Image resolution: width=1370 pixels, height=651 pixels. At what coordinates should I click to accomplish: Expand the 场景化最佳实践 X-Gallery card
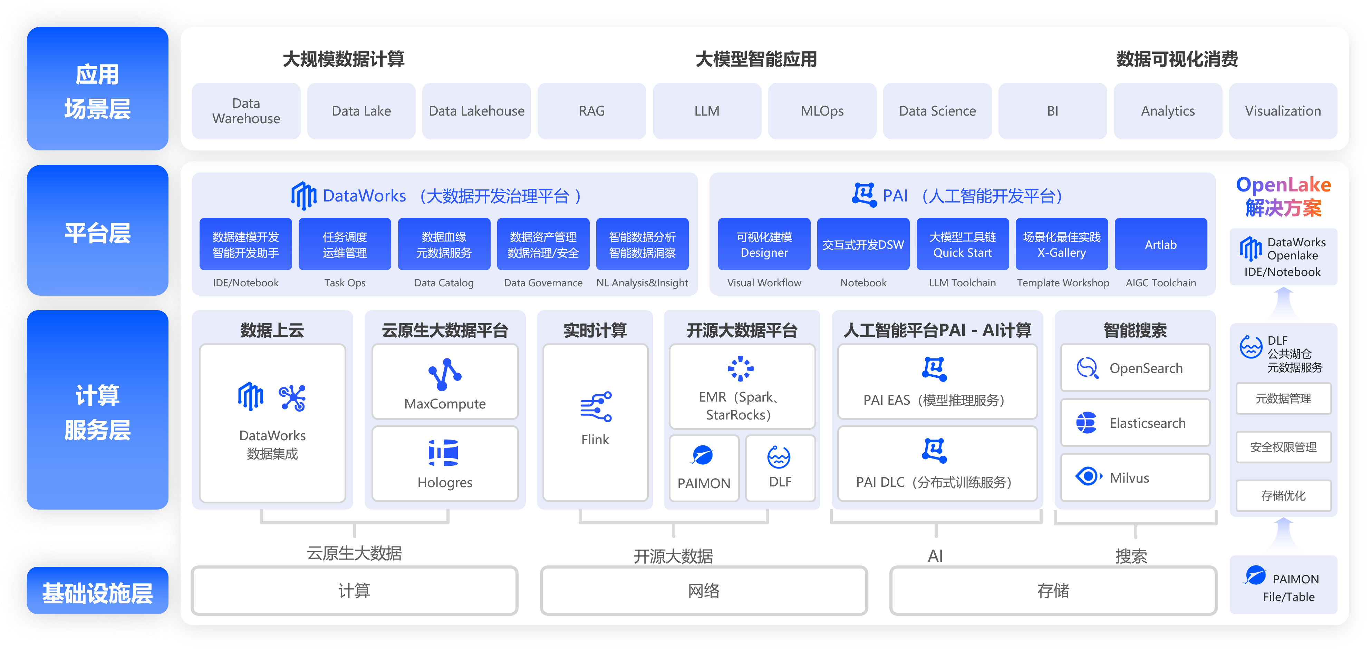[x=1062, y=244]
